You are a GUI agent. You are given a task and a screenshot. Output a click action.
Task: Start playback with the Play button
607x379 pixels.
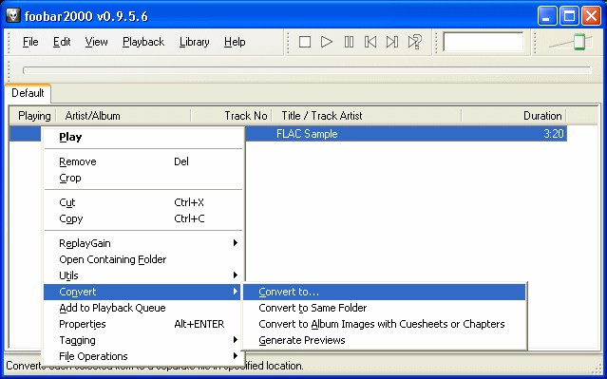click(x=327, y=42)
